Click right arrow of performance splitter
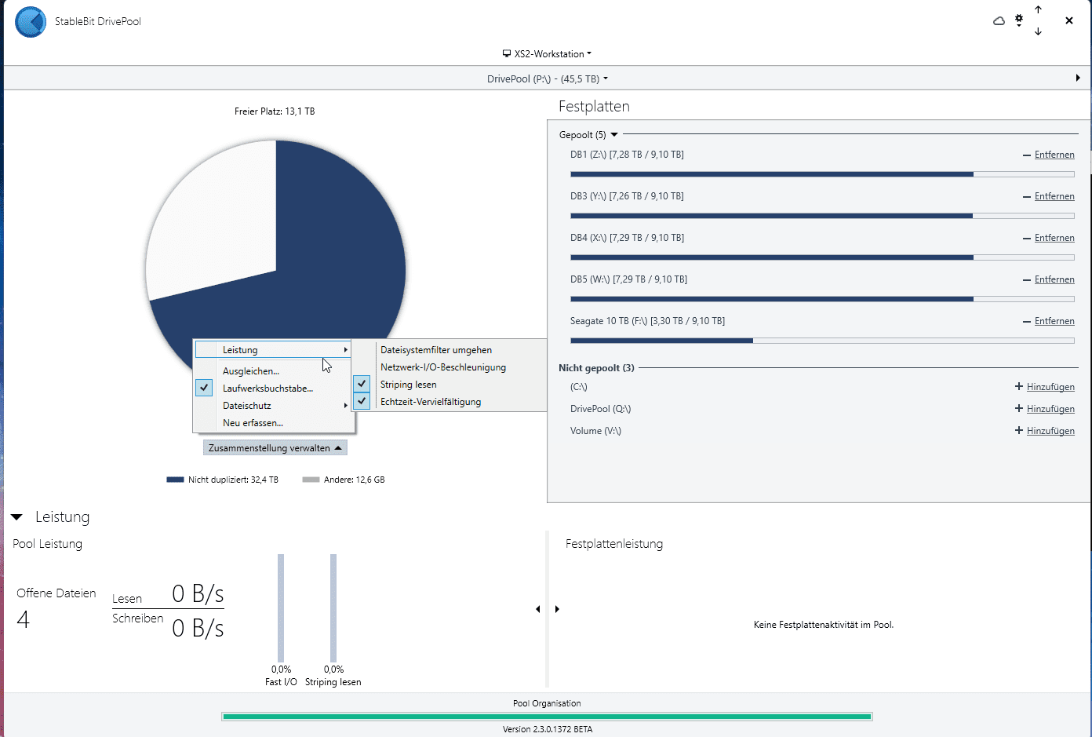This screenshot has width=1092, height=737. pos(557,609)
